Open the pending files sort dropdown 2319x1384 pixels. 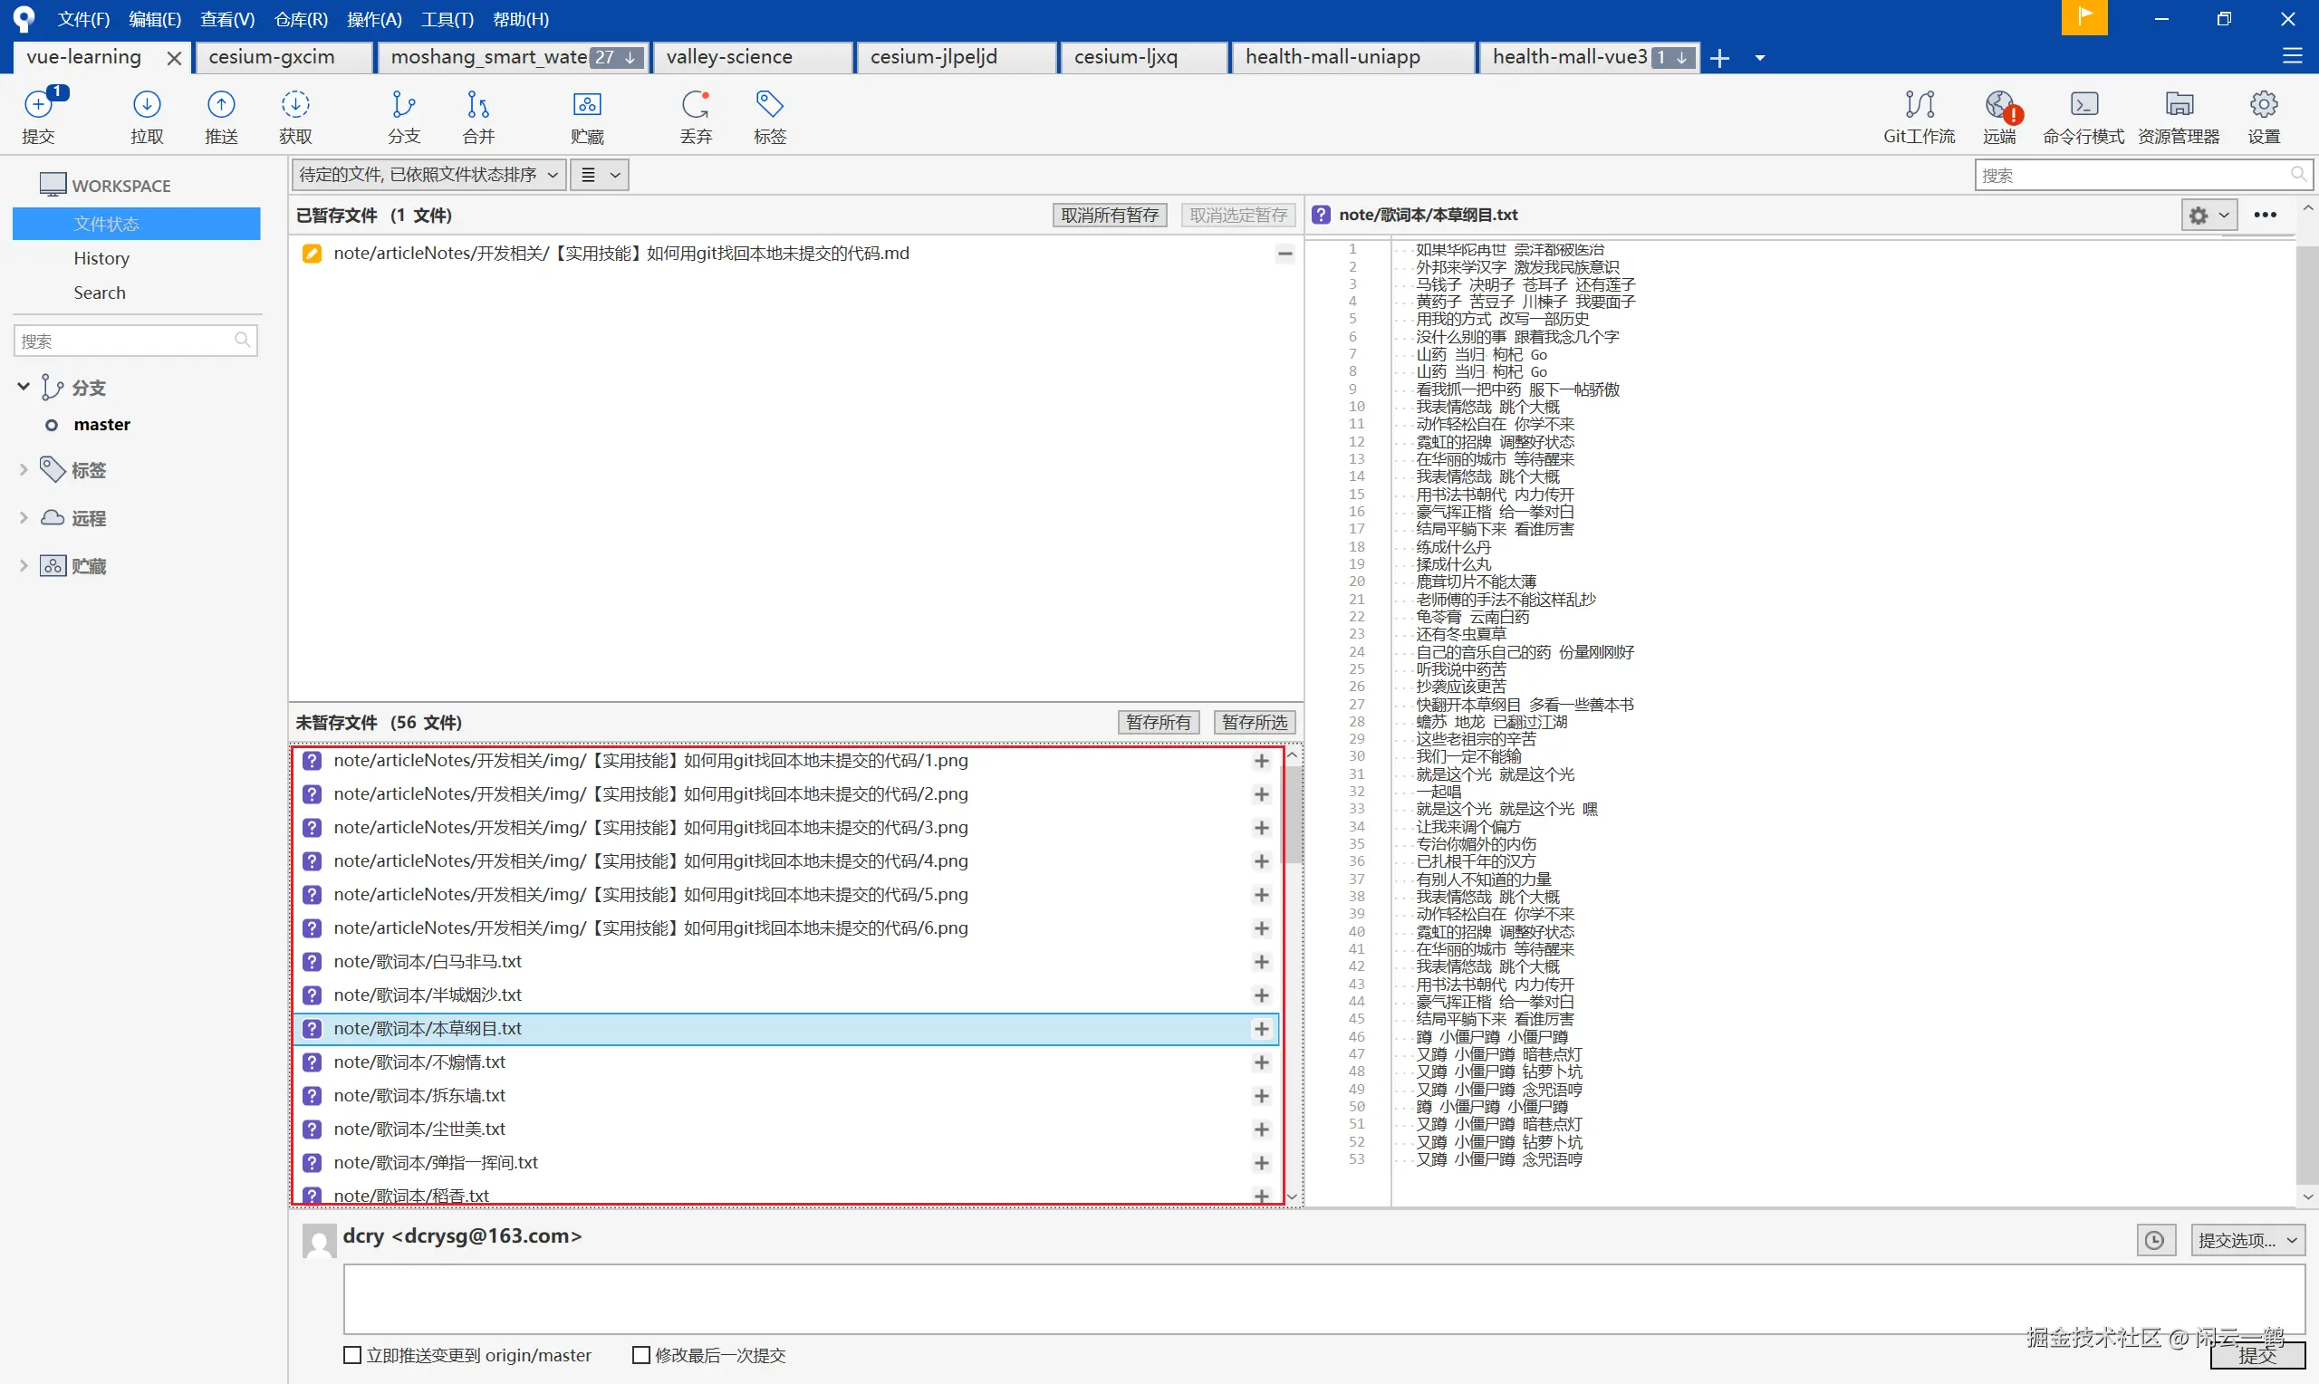[428, 175]
